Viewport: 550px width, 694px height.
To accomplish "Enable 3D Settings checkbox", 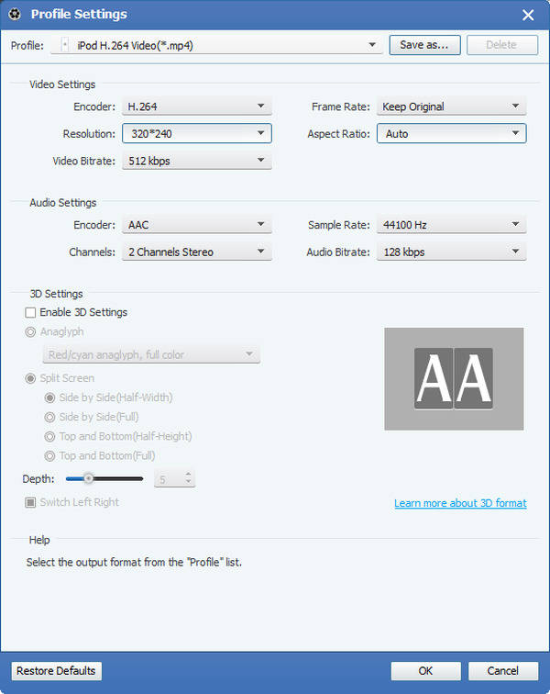I will pos(31,313).
